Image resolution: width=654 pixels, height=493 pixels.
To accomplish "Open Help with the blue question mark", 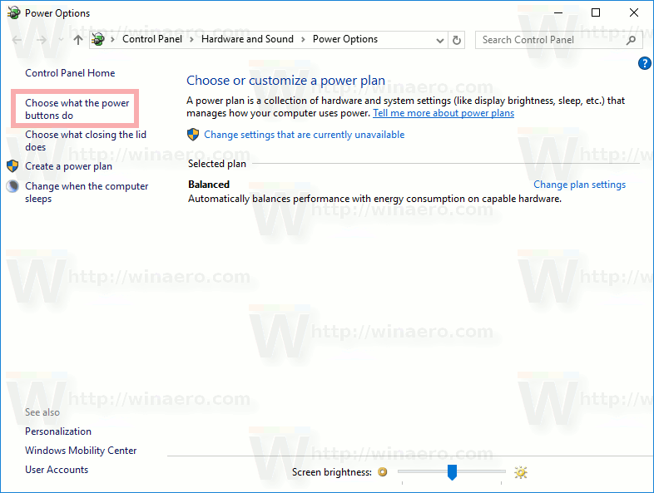I will tap(644, 63).
